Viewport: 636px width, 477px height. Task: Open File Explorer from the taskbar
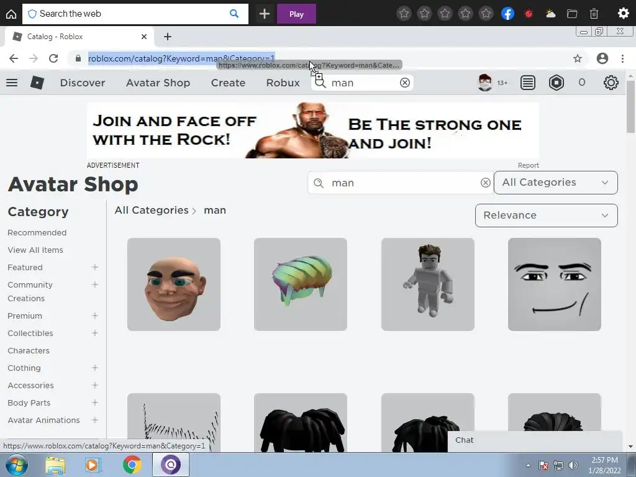click(x=55, y=465)
